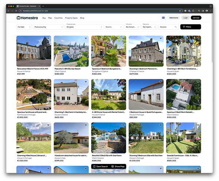View site information icon in address bar
This screenshot has height=181, width=219.
coord(21,11)
